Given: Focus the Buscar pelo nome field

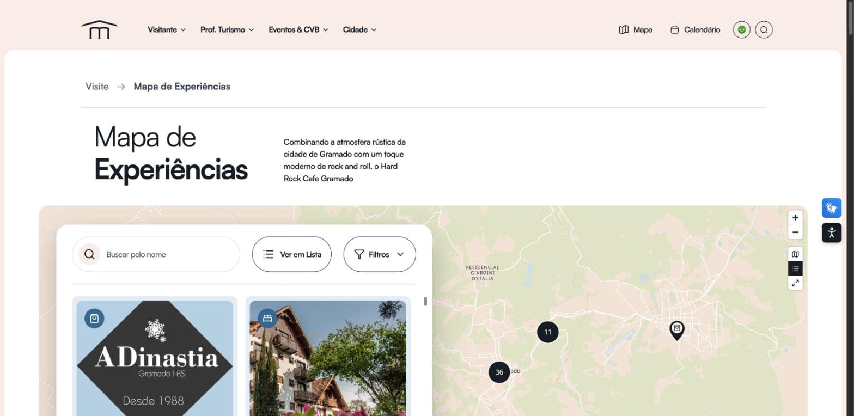Looking at the screenshot, I should [156, 254].
